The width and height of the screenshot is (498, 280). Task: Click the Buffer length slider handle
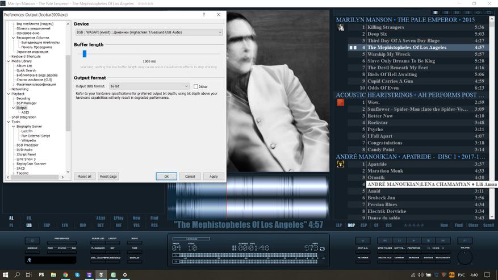point(85,54)
